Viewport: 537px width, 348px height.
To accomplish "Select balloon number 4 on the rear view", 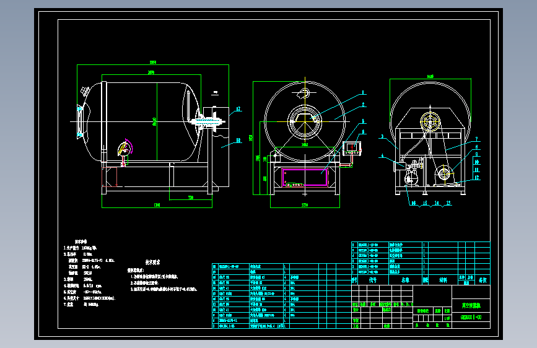I will pos(383,156).
